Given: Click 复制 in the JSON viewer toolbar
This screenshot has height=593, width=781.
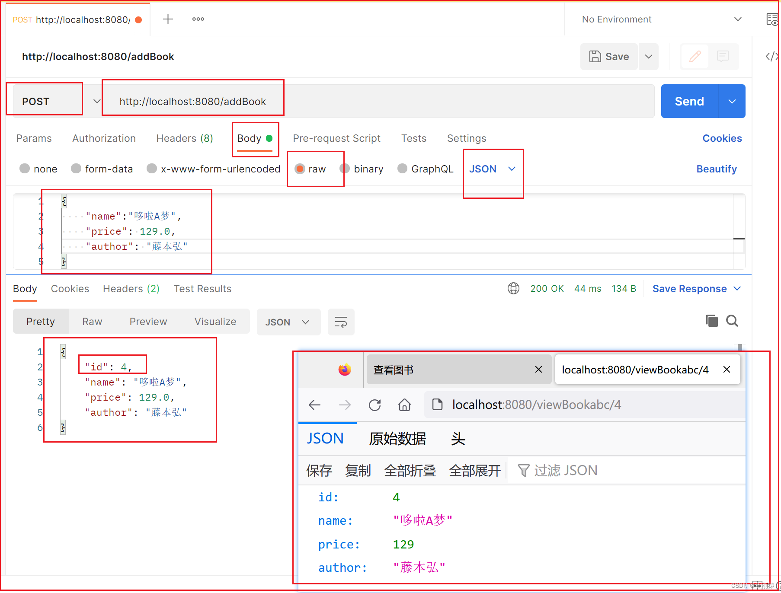Looking at the screenshot, I should tap(358, 470).
